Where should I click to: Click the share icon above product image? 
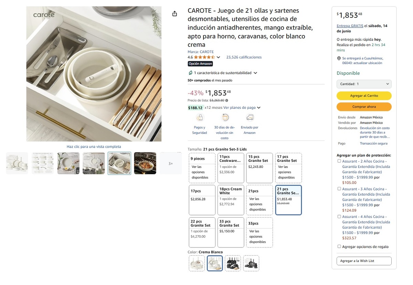174,14
